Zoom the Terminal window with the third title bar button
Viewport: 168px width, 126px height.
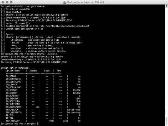[11, 2]
